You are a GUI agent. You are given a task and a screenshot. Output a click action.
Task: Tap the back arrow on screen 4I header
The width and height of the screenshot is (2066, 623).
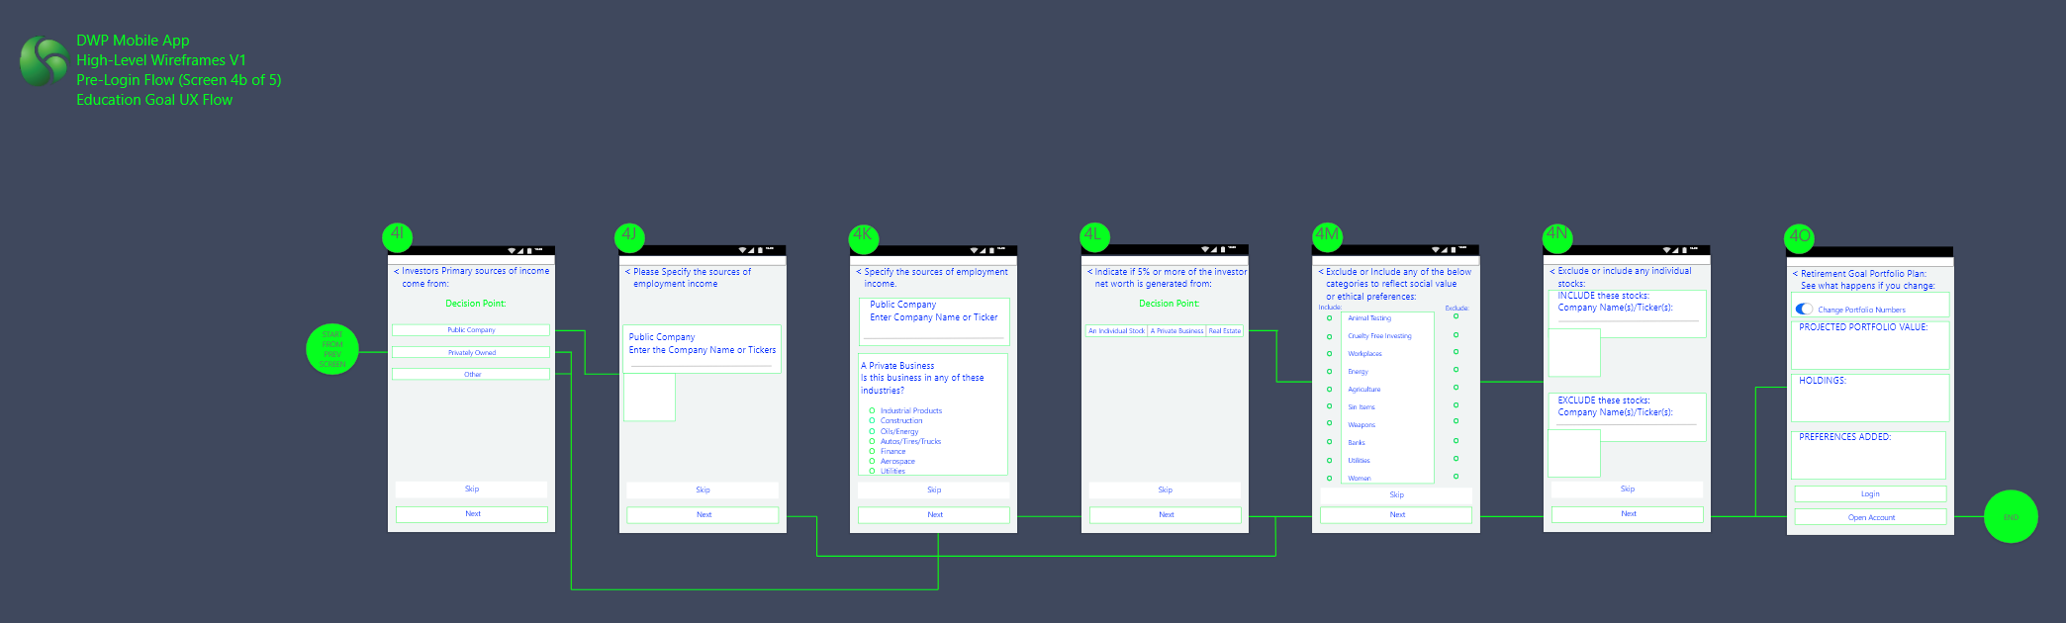(x=397, y=271)
